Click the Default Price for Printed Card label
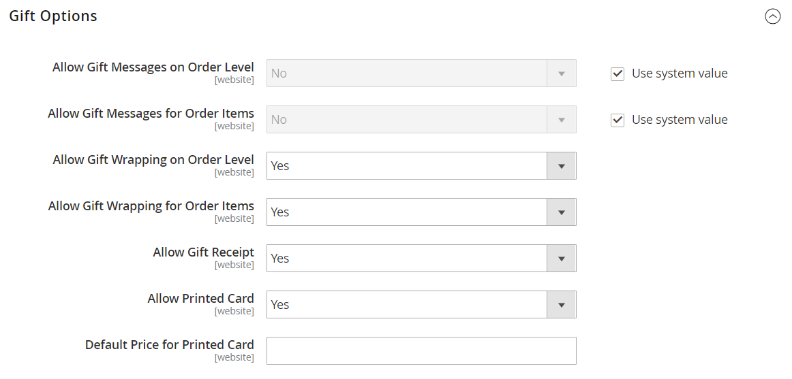Screen dimensions: 792x379 pos(169,345)
